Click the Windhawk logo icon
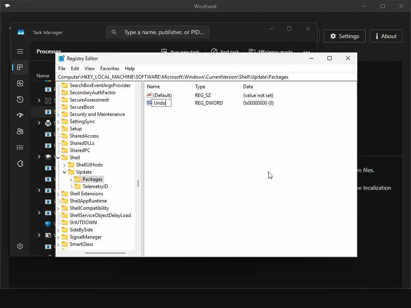Viewport: 411px width, 308px height. (7, 6)
